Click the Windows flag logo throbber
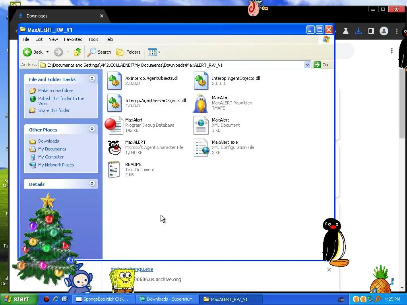Viewport: 407px width, 305px height. coord(326,39)
